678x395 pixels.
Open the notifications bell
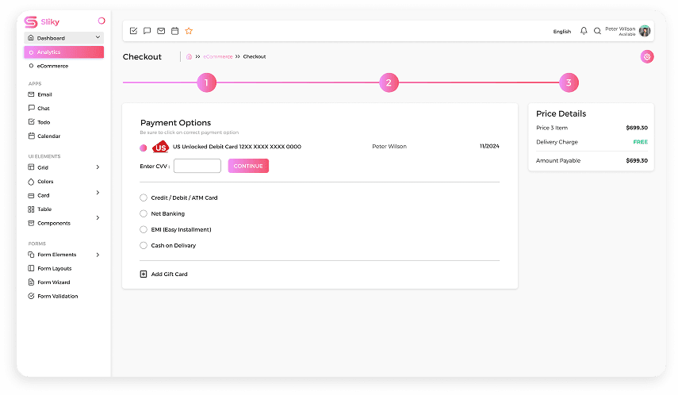[x=584, y=31]
